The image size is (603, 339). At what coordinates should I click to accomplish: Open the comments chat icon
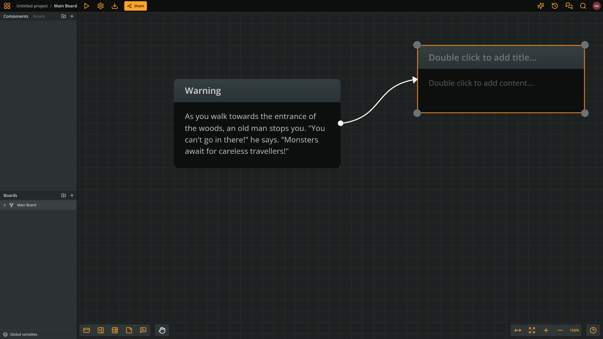pos(569,6)
